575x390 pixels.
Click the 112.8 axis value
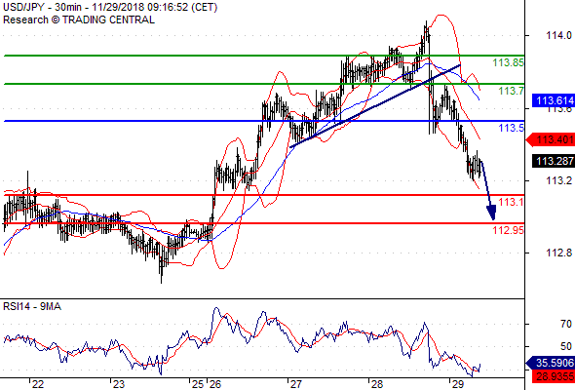point(558,253)
